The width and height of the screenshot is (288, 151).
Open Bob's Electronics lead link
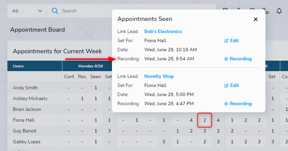click(x=163, y=31)
